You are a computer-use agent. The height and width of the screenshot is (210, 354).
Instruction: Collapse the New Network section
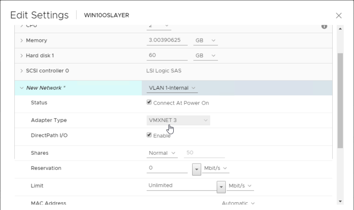22,88
